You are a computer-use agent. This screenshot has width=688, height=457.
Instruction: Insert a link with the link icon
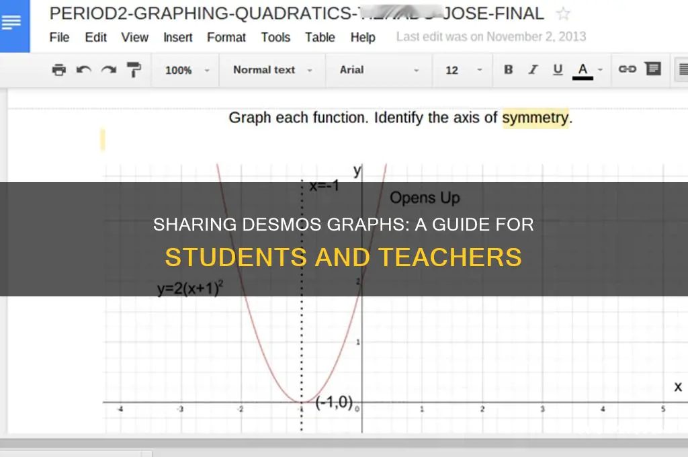pyautogui.click(x=627, y=69)
